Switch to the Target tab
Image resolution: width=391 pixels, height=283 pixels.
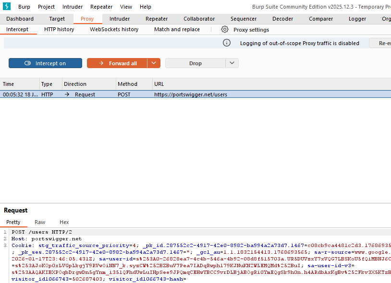[x=57, y=19]
